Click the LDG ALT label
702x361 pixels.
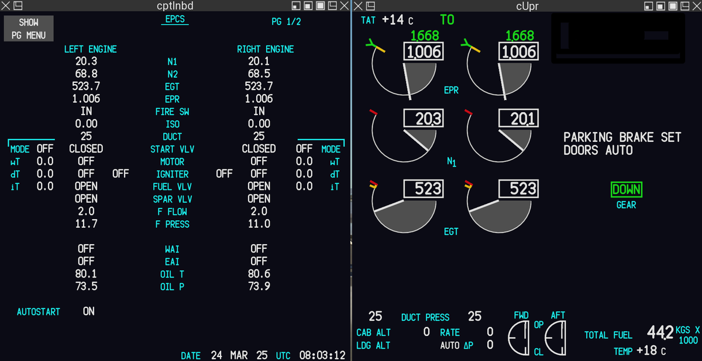pos(373,345)
